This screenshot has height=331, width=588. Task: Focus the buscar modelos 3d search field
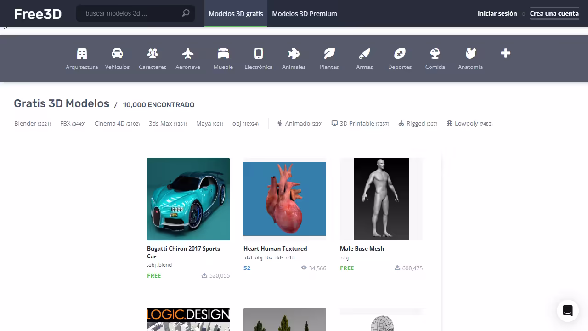(136, 13)
